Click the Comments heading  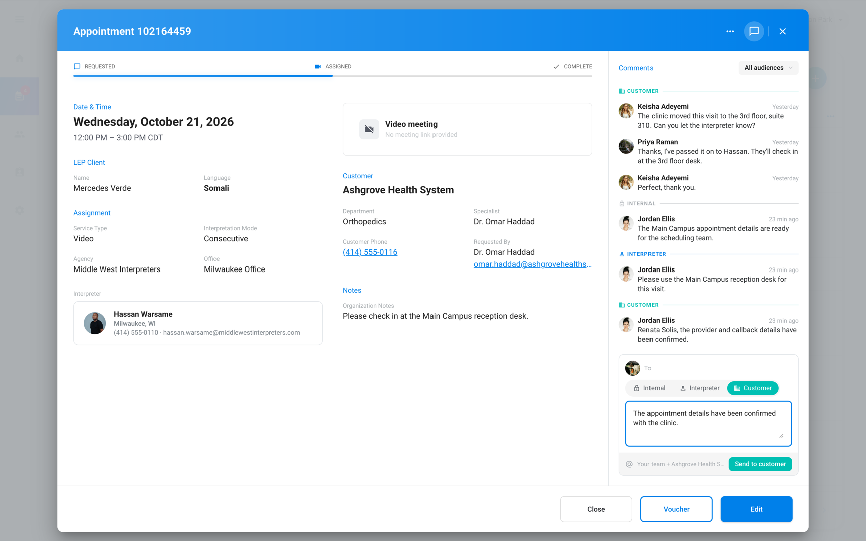(x=635, y=68)
